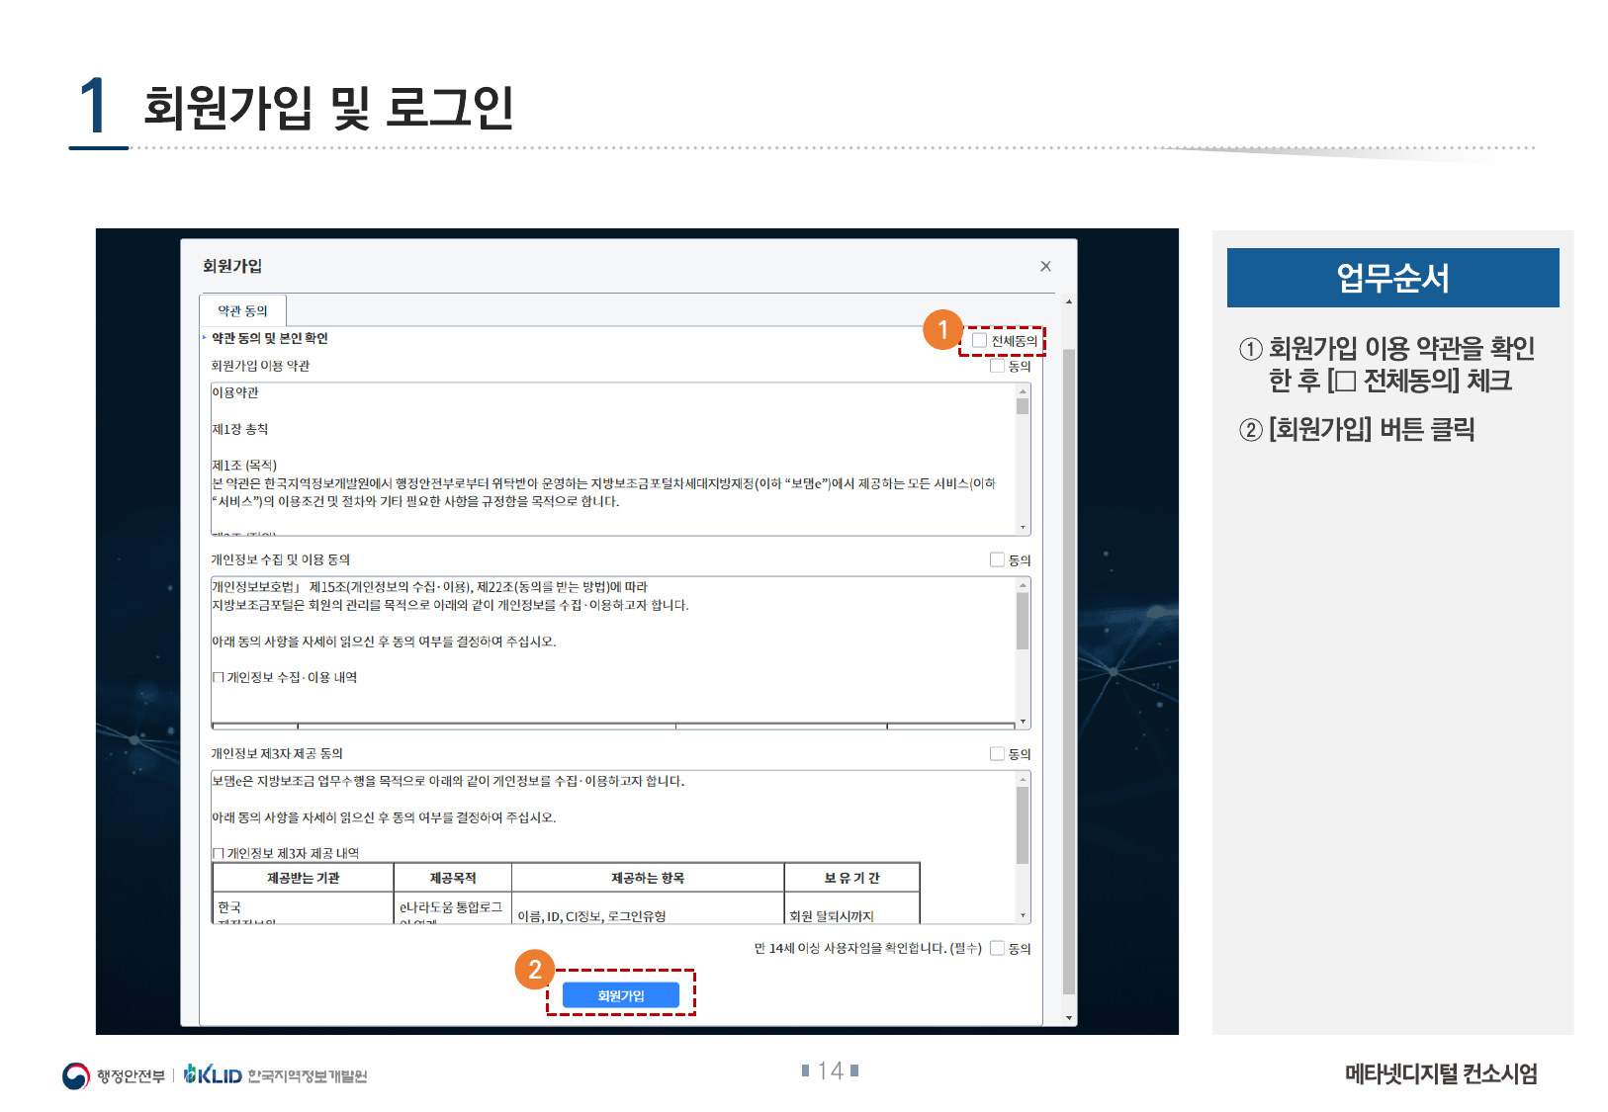Check 동의 for 회원가입 이용 약관
The width and height of the screenshot is (1608, 1112).
tap(997, 366)
